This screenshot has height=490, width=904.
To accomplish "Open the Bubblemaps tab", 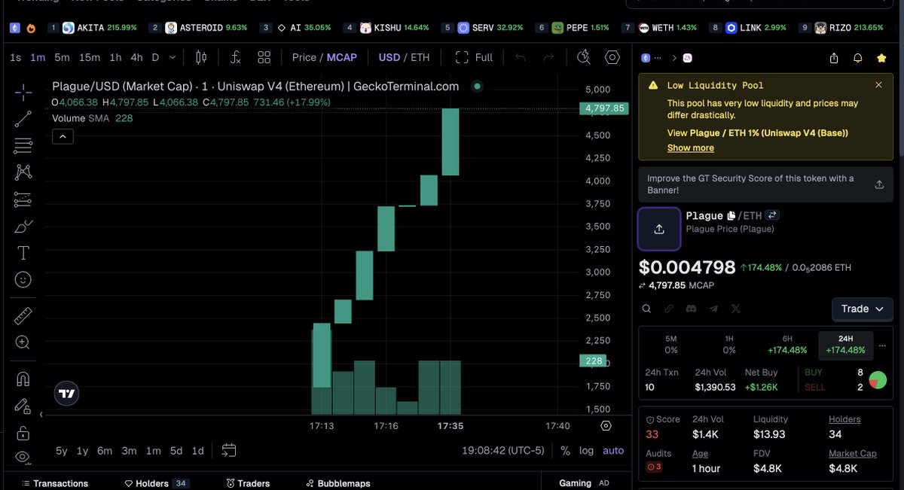I will pos(338,483).
